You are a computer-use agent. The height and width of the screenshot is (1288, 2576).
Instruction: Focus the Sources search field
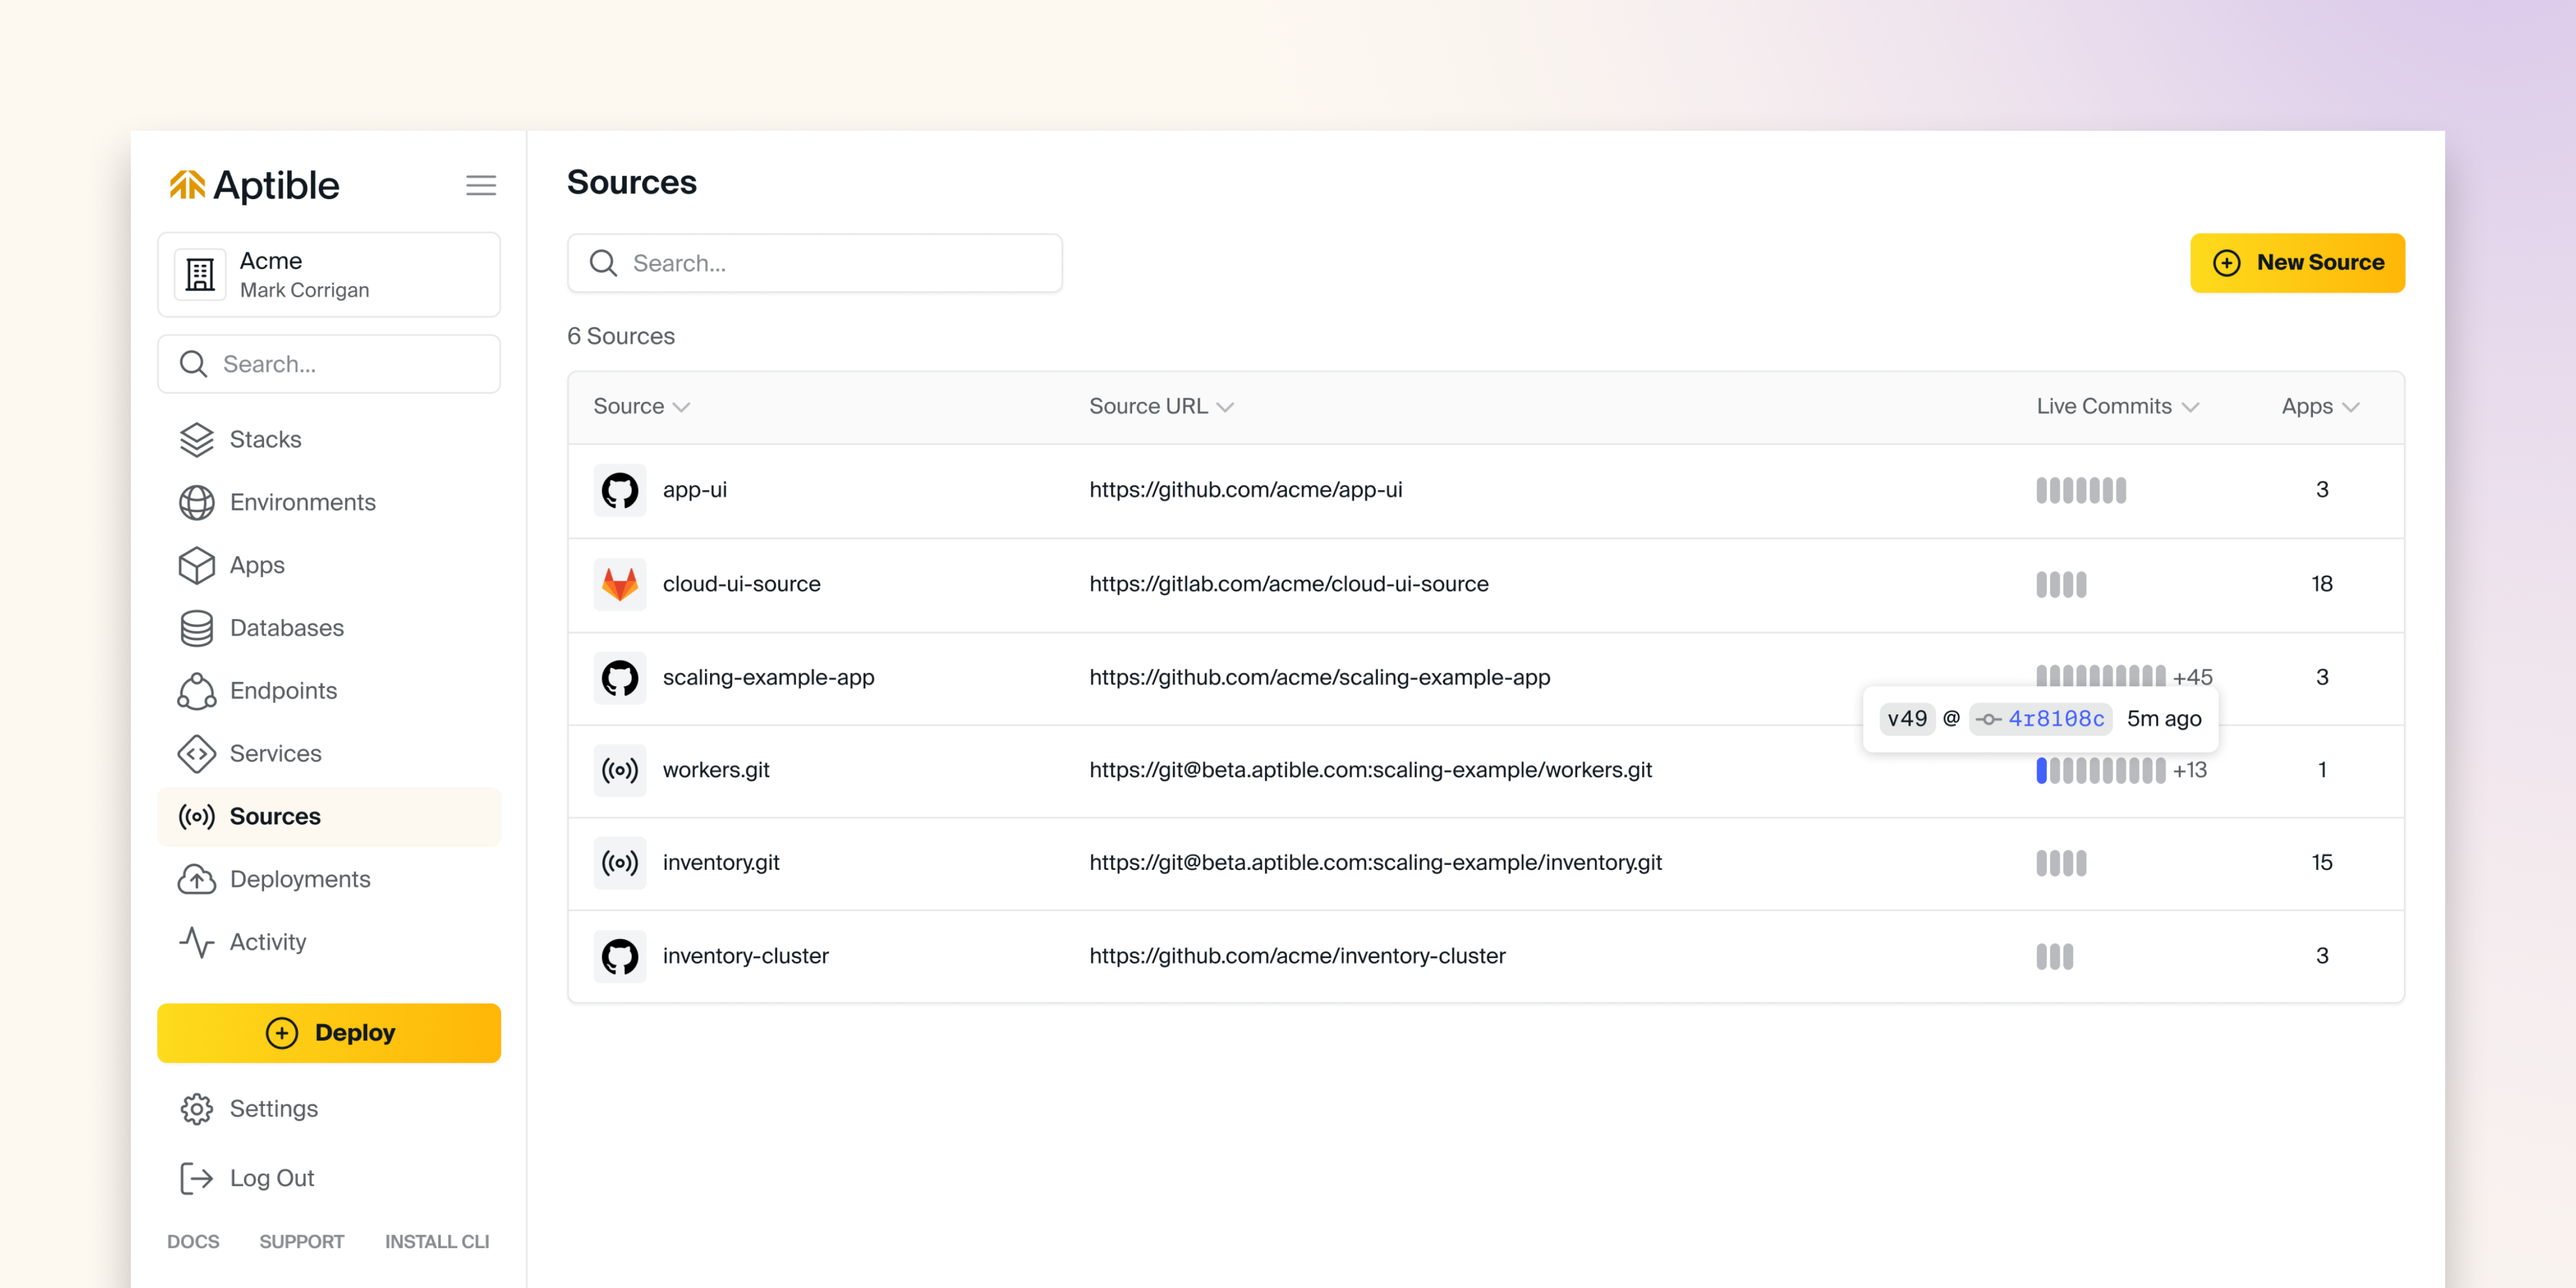(814, 263)
